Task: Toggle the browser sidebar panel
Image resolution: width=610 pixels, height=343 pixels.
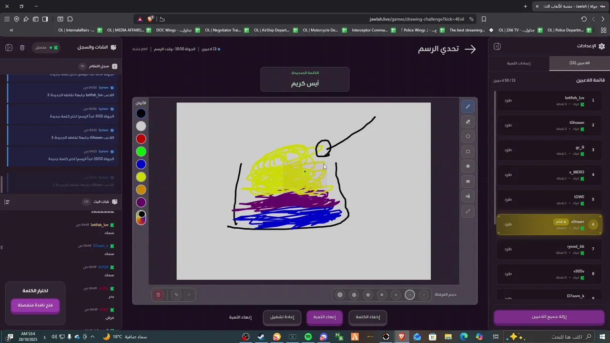Action: click(45, 19)
